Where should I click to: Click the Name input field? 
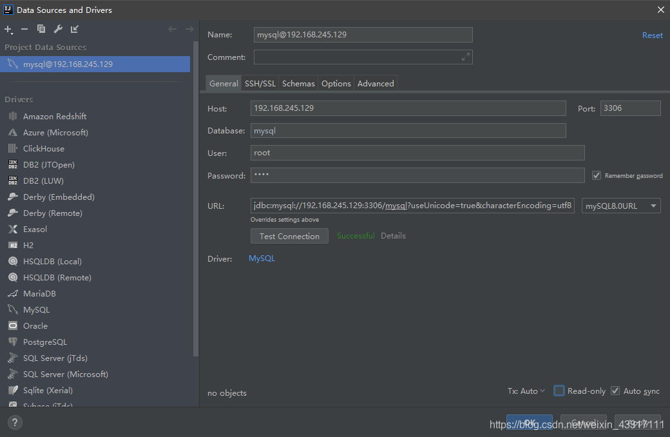[x=363, y=35]
